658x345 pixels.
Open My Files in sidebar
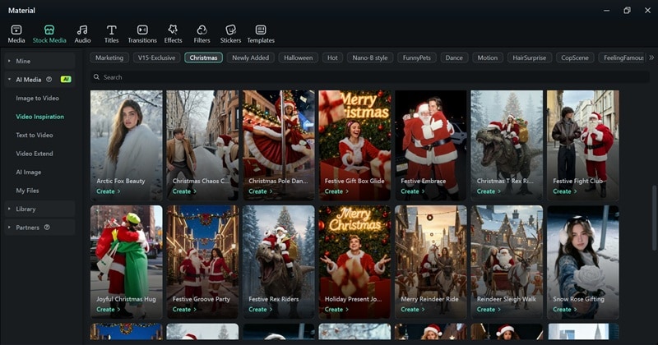(x=27, y=191)
